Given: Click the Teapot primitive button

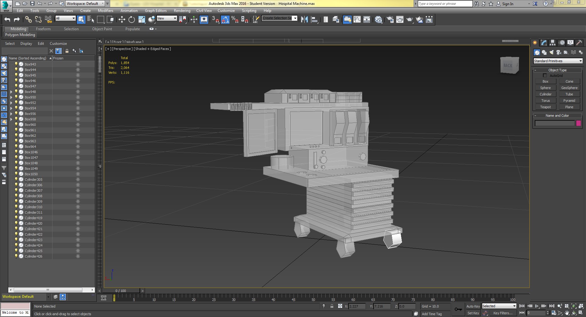Looking at the screenshot, I should tap(545, 107).
